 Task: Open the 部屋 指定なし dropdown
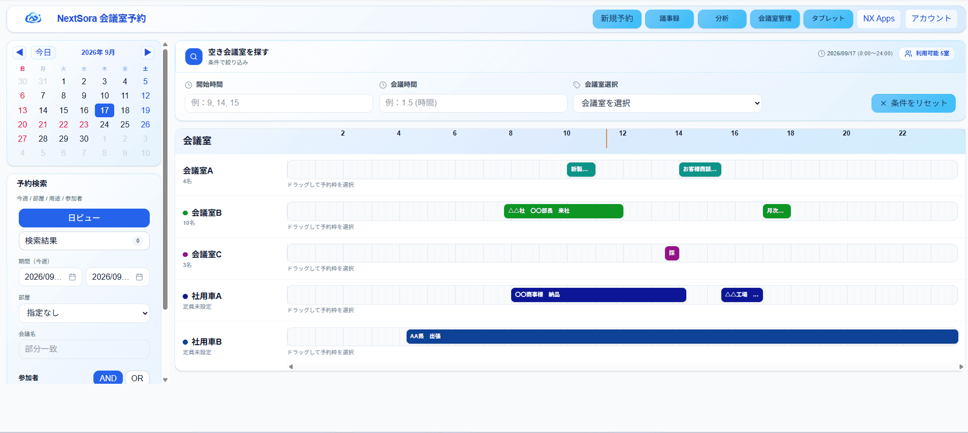(84, 313)
